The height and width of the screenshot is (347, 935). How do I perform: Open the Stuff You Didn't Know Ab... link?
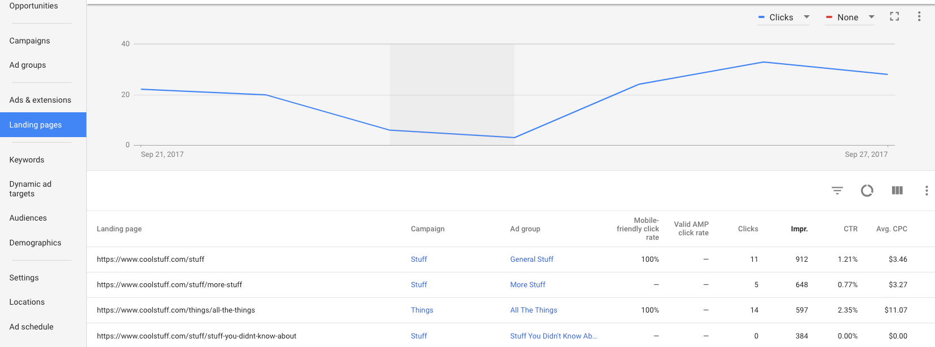[x=554, y=336]
